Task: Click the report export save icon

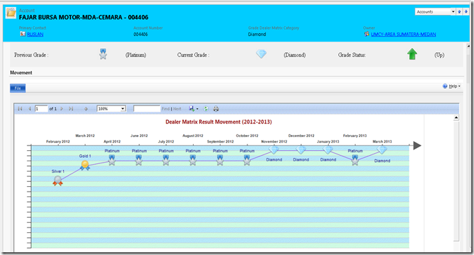Action: point(192,109)
